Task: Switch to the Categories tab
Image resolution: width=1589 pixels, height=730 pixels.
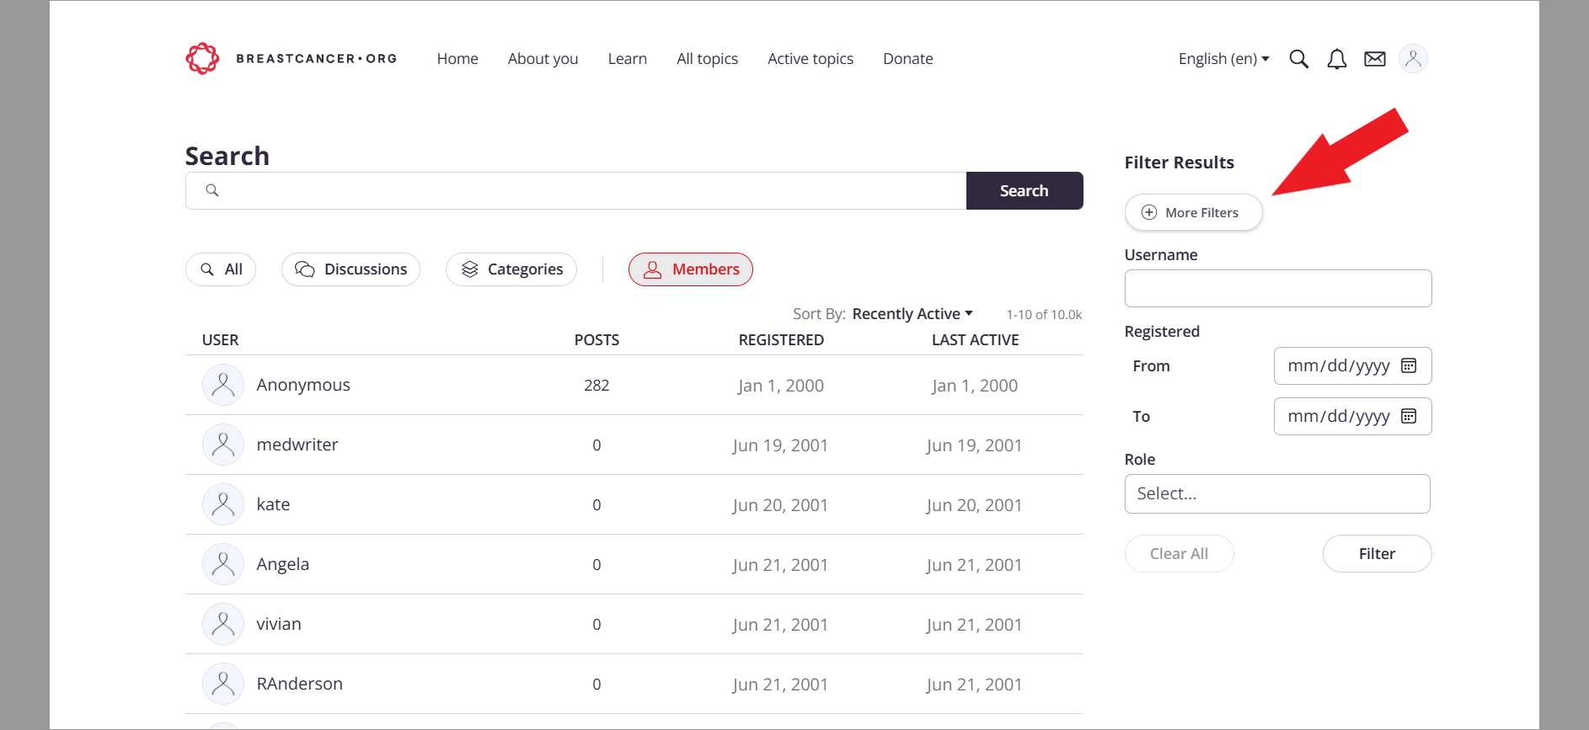Action: click(x=511, y=269)
